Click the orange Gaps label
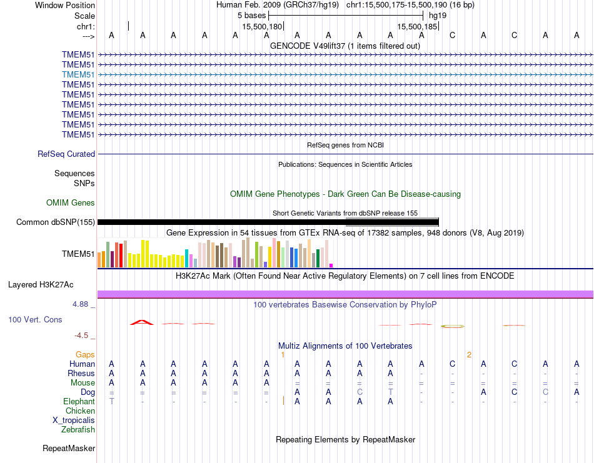This screenshot has height=463, width=594. (x=85, y=355)
